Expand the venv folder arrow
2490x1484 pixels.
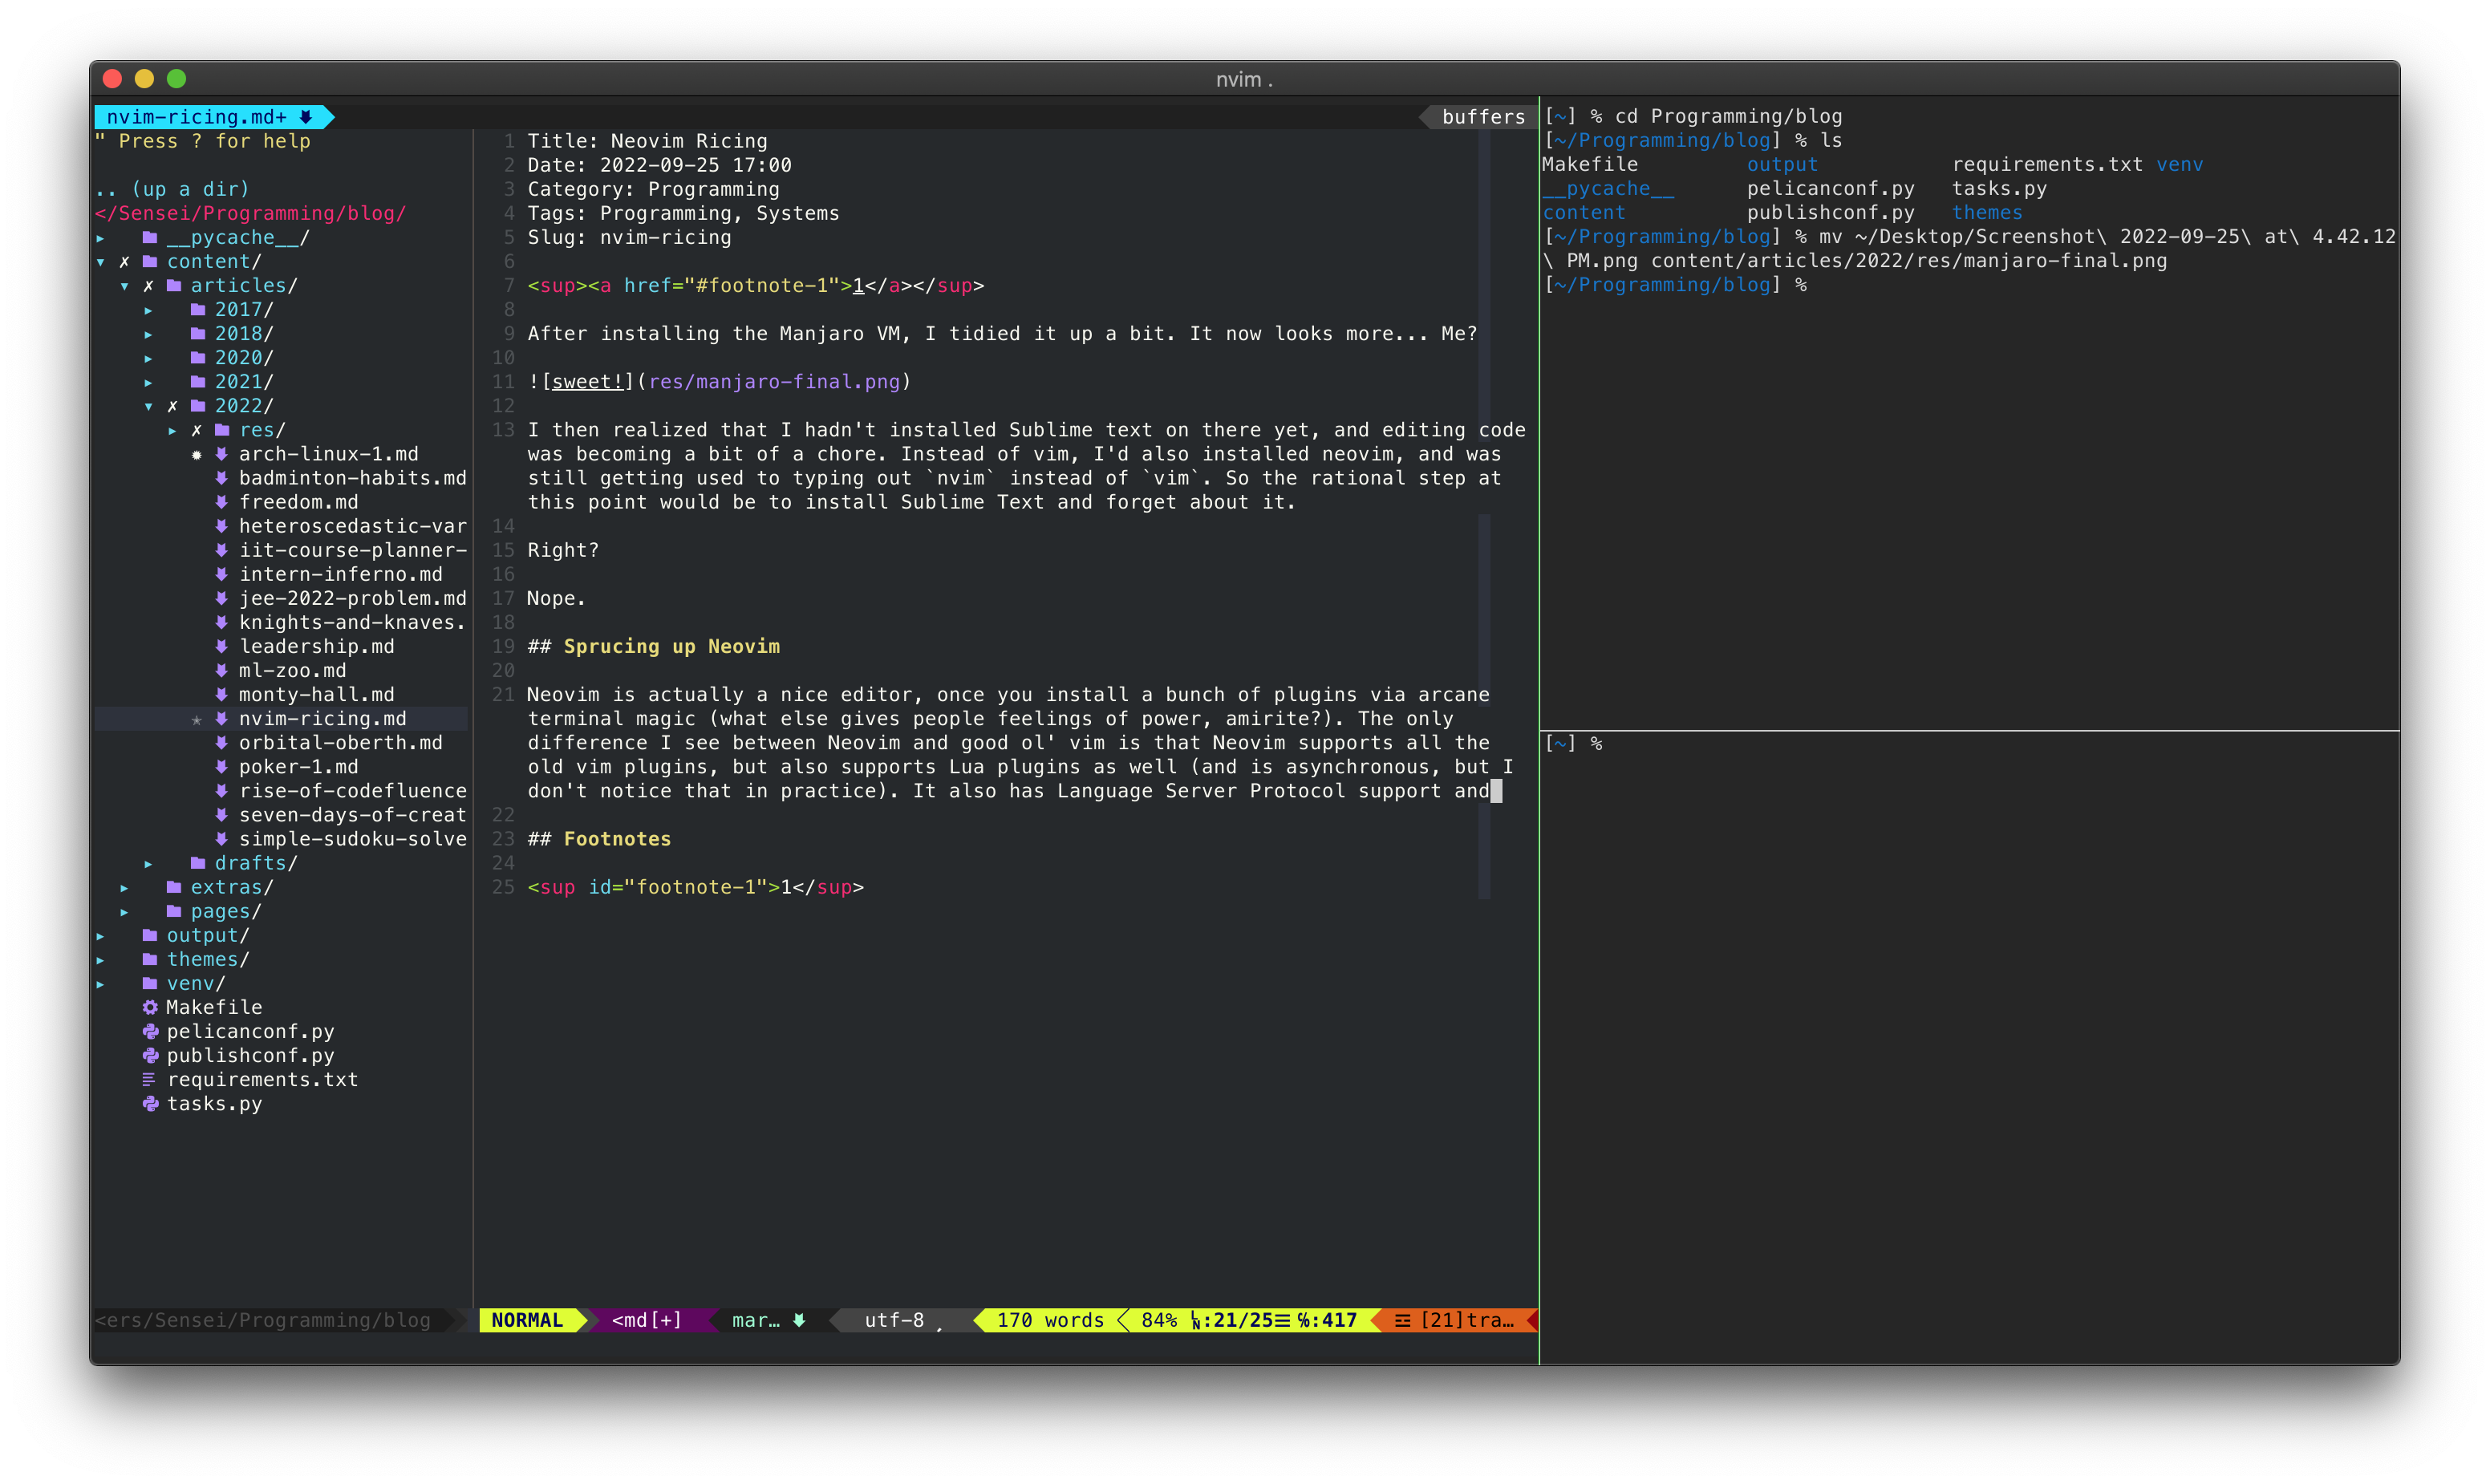(100, 984)
